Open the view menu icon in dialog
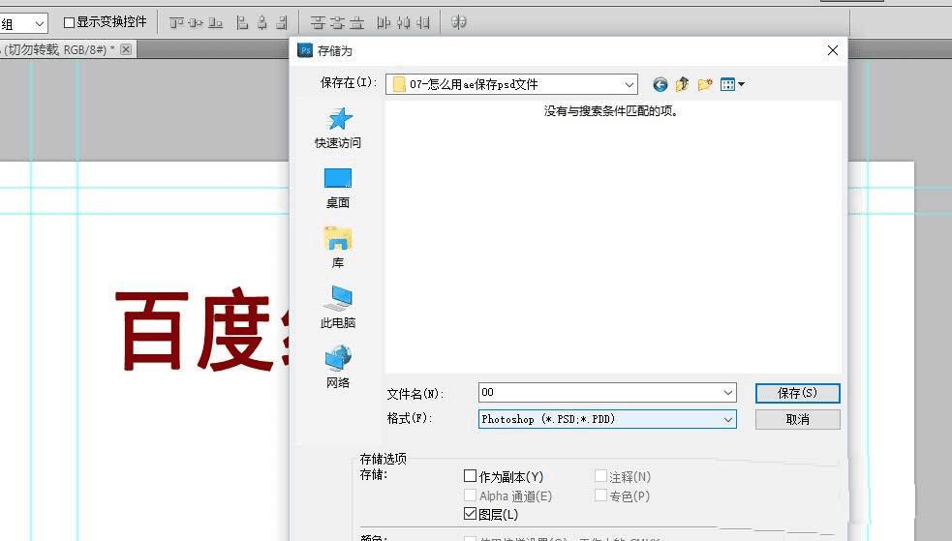 coord(732,84)
